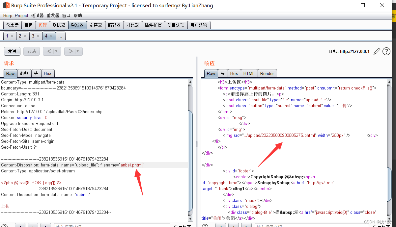The height and width of the screenshot is (227, 396).
Task: Open the 窗口 menu
Action: pos(66,15)
